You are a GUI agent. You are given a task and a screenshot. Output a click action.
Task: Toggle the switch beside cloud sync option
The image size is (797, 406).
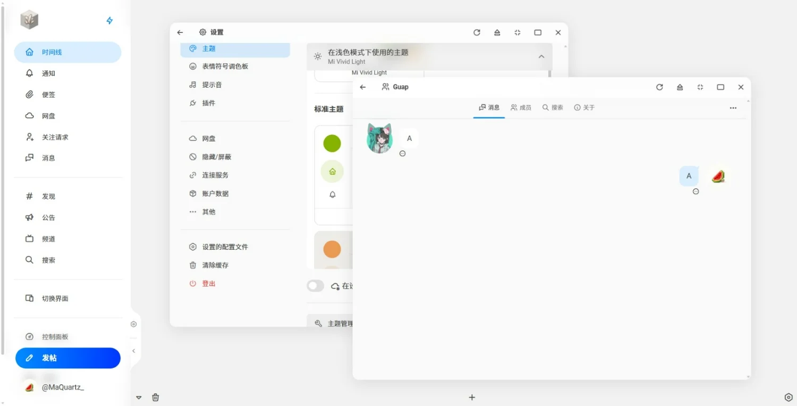(x=315, y=286)
